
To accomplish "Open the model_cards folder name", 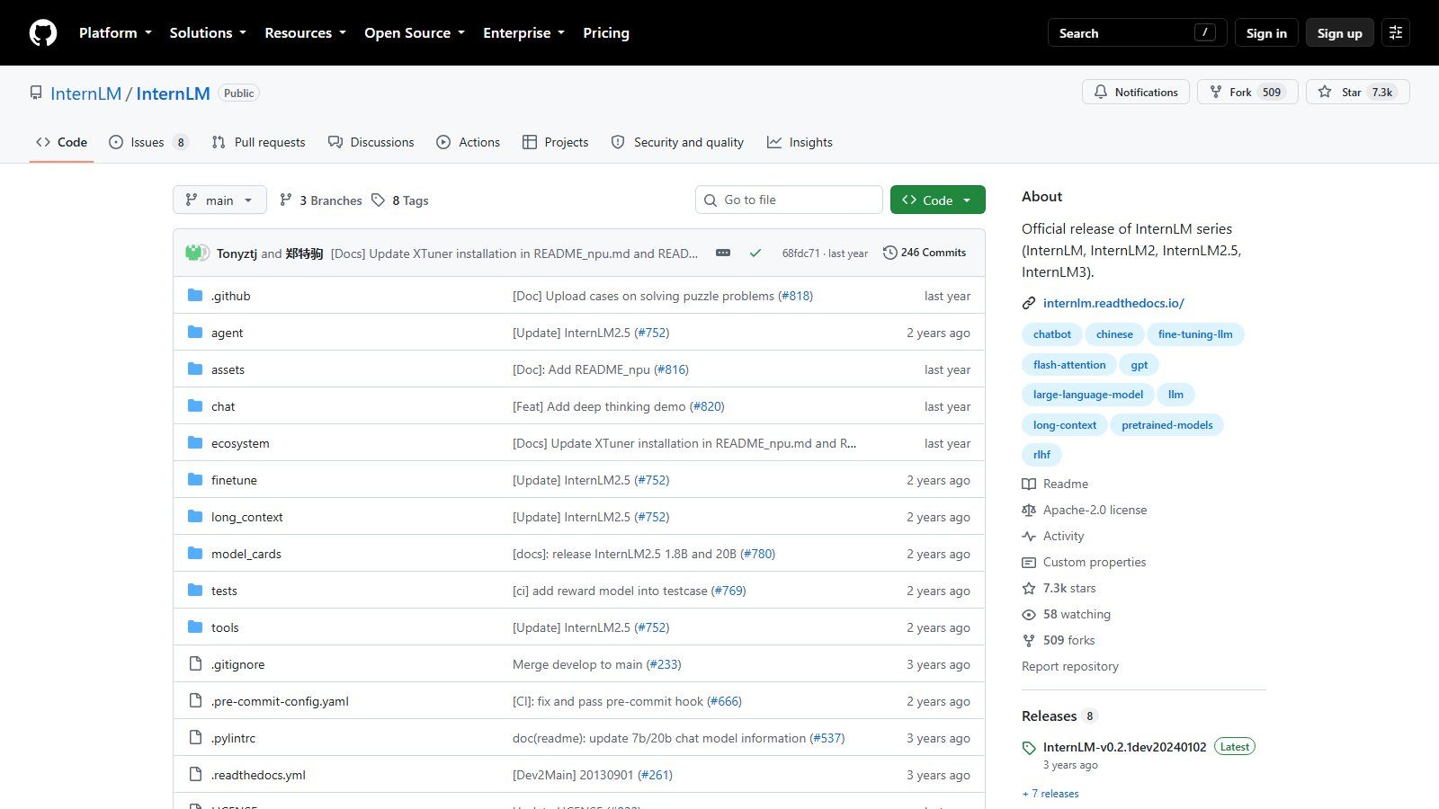I will tap(246, 554).
